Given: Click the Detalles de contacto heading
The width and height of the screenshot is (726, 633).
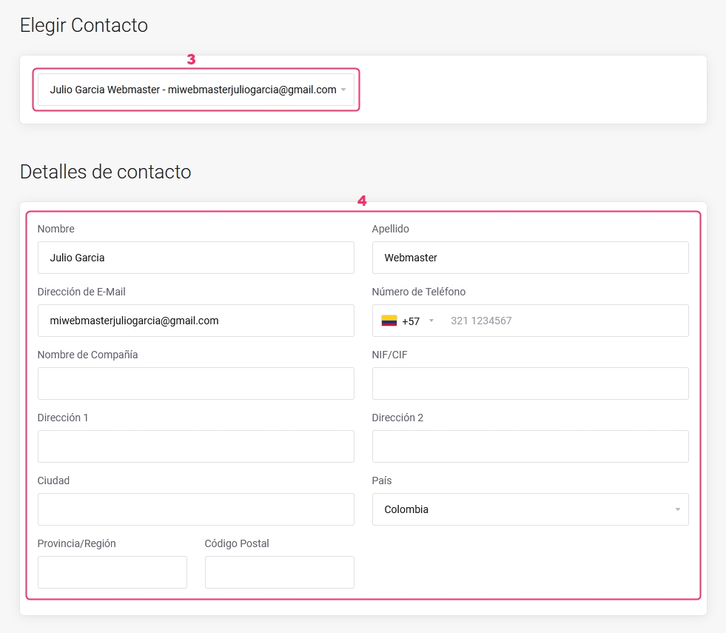Looking at the screenshot, I should tap(106, 172).
